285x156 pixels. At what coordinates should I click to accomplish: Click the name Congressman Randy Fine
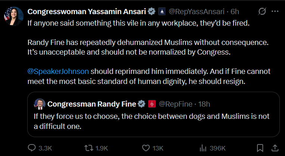coord(92,104)
